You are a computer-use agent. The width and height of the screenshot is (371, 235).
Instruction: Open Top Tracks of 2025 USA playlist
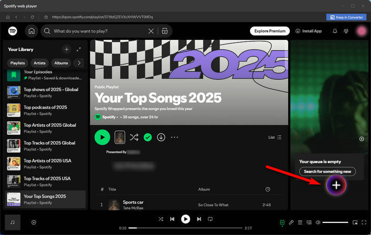[45, 181]
